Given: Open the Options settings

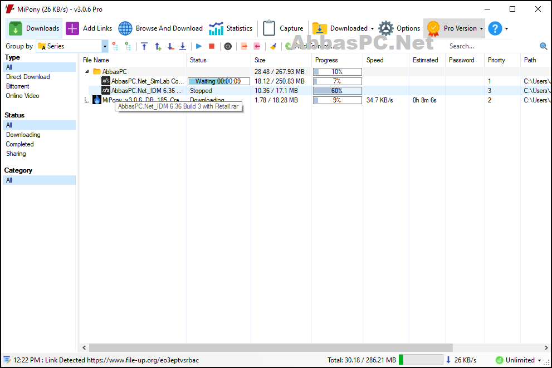Looking at the screenshot, I should (x=399, y=28).
